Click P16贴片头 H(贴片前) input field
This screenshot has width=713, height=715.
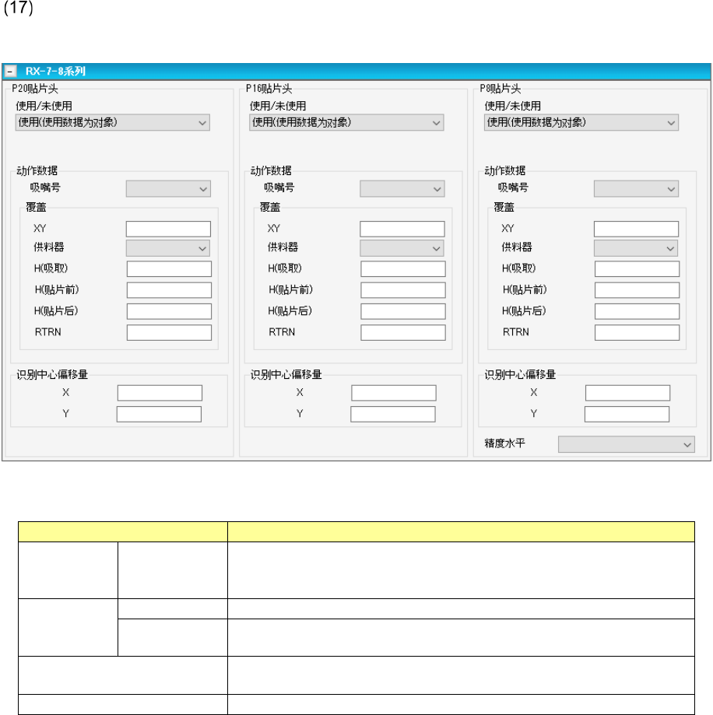(403, 290)
